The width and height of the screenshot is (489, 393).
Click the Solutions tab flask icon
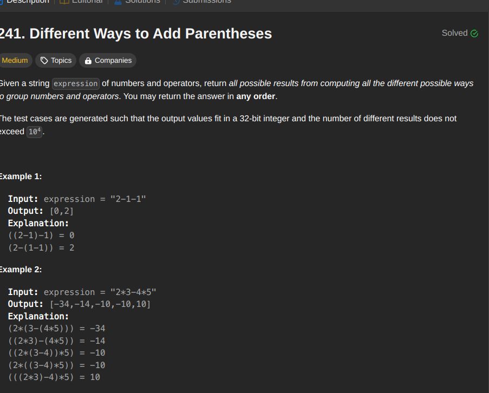(118, 2)
